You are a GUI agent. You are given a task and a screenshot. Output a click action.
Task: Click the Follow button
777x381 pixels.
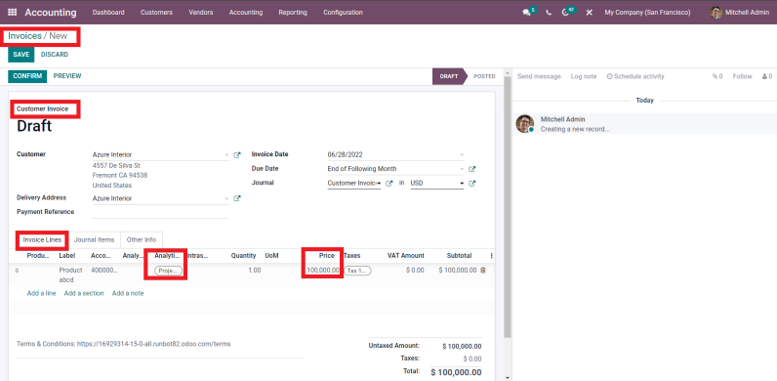click(x=742, y=76)
